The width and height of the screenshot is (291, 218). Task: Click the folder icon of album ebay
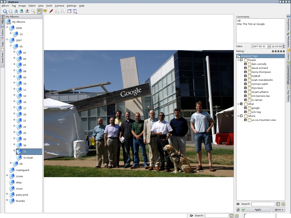click(x=12, y=183)
